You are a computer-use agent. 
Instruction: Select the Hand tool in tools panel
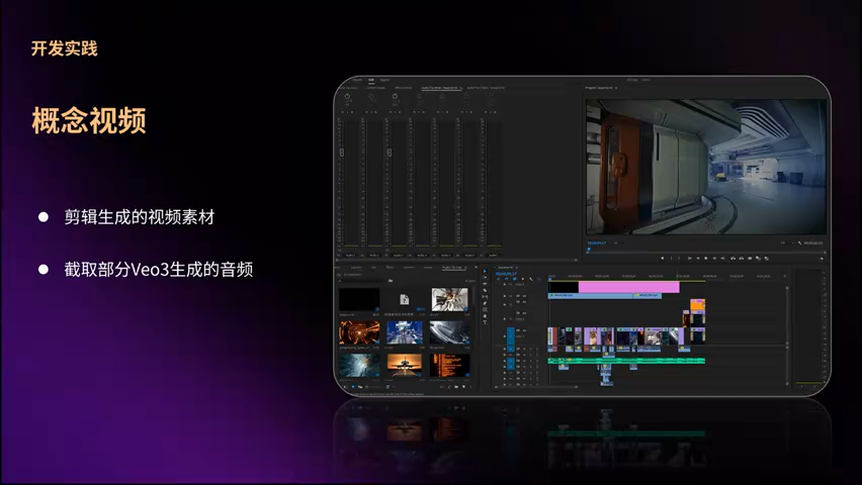(x=485, y=316)
